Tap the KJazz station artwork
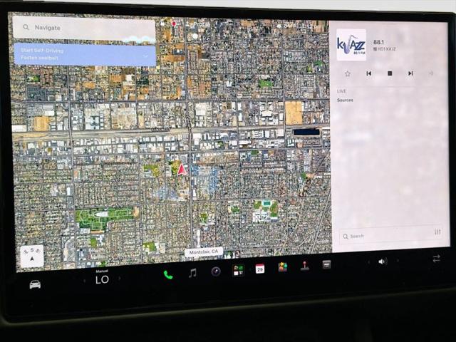The width and height of the screenshot is (456, 342). tap(351, 45)
